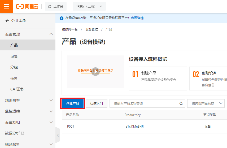This screenshot has height=148, width=227.
Task: Open the 请选择产品标签 dropdown
Action: click(206, 103)
